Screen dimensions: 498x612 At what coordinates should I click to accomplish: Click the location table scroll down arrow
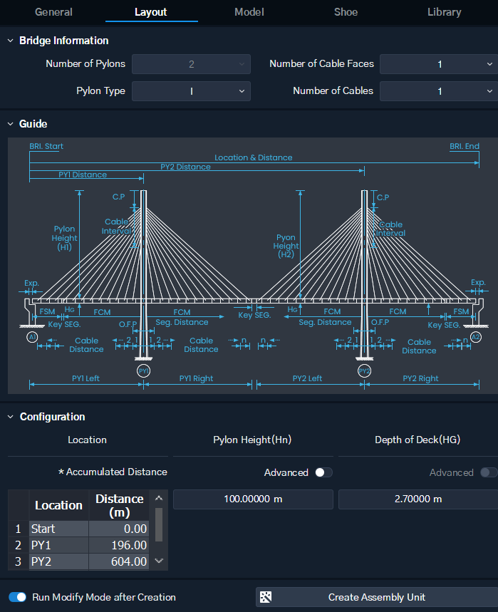click(x=159, y=561)
